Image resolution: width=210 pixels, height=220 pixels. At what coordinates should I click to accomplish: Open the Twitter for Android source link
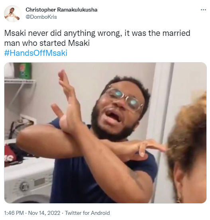(87, 213)
